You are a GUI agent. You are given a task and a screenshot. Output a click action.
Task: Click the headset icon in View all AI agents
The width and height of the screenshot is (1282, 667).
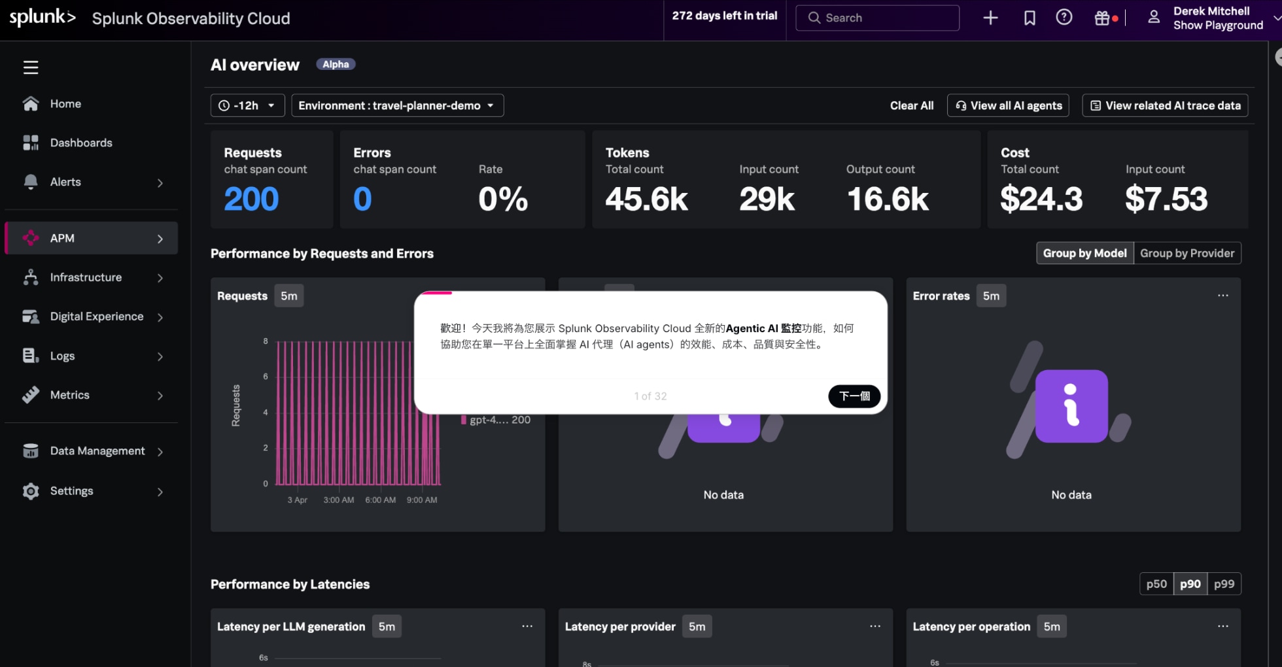[961, 106]
